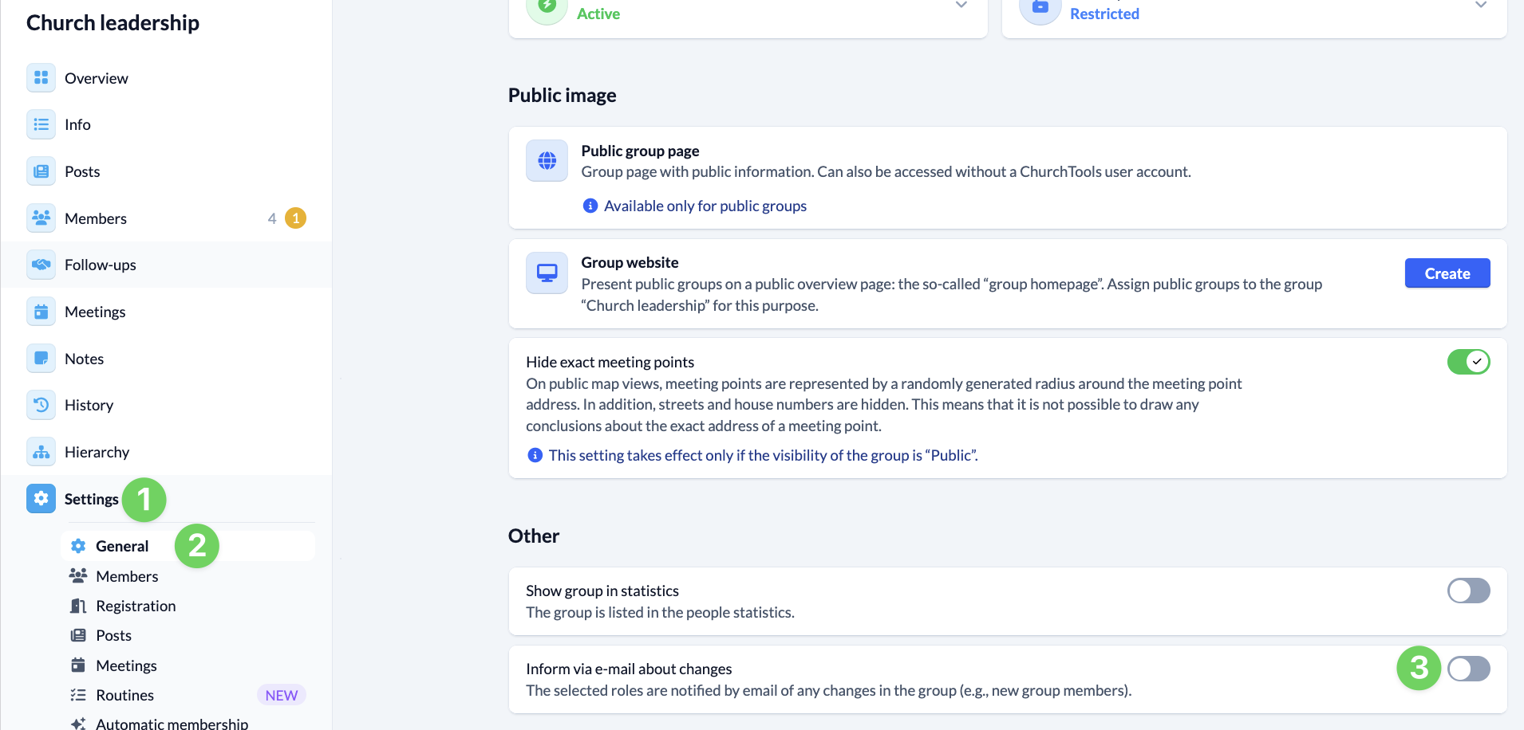Collapse the Settings section in sidebar

tap(90, 499)
